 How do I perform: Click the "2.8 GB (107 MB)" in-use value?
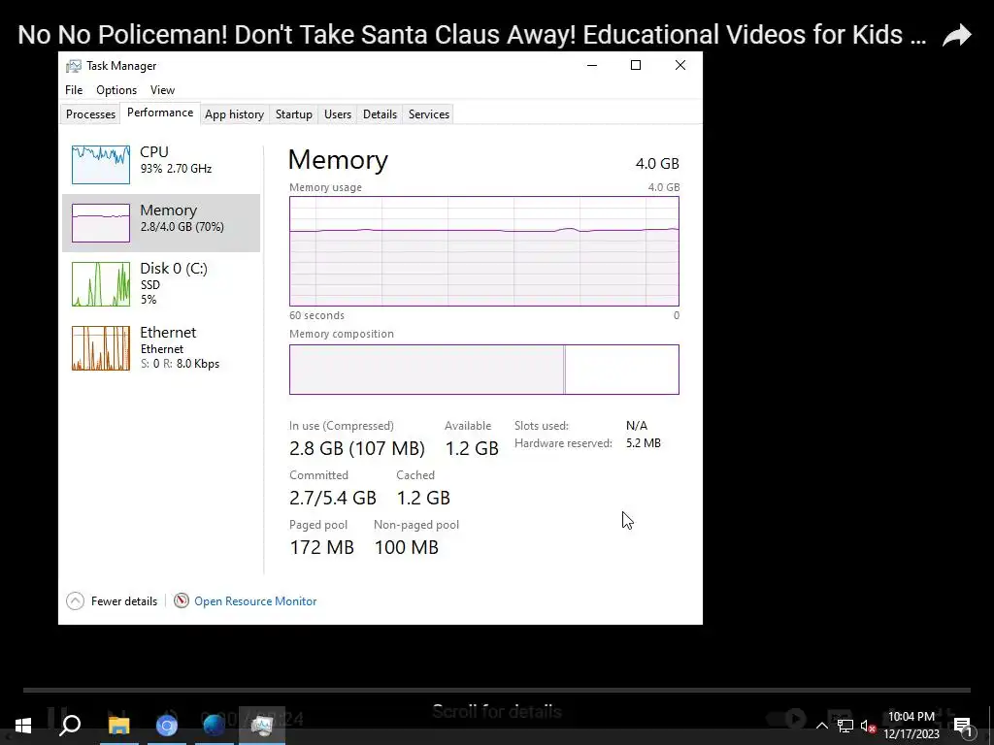[x=357, y=448]
